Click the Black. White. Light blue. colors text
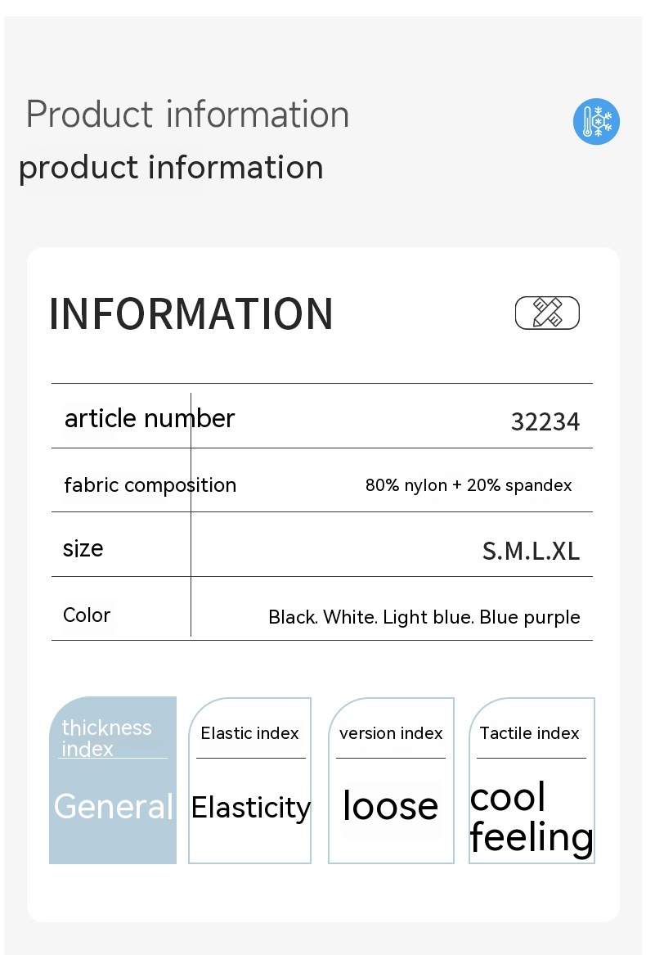Viewport: 646px width, 955px height. point(424,617)
